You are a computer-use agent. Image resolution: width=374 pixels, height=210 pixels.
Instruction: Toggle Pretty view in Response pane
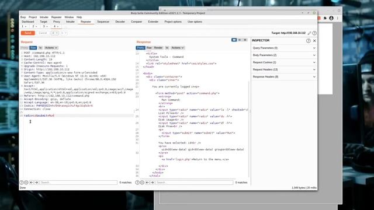(140, 48)
